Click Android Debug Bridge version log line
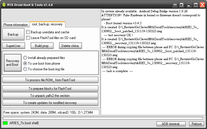The image size is (207, 129). coord(144,11)
